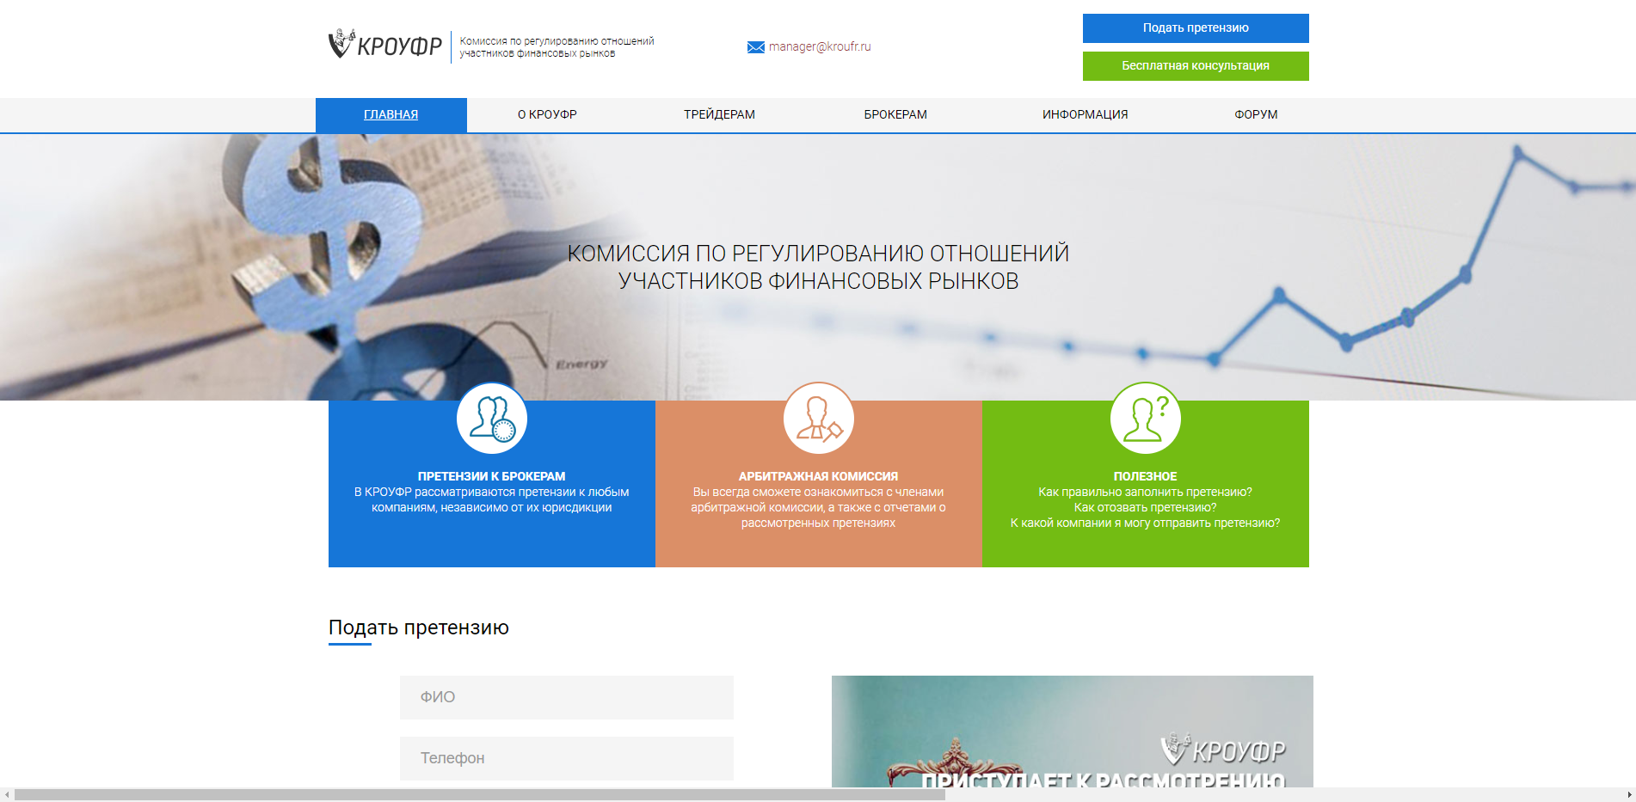Click the left arrow of the horizontal scrollbar
This screenshot has width=1636, height=802.
click(x=7, y=795)
